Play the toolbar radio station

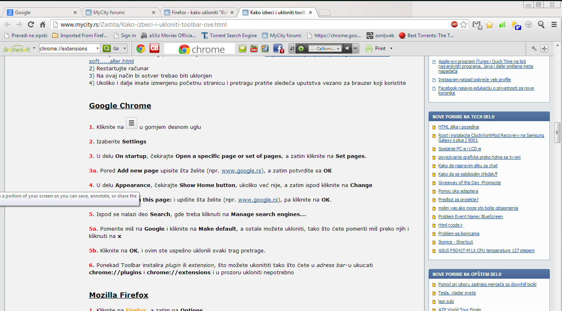(x=301, y=48)
